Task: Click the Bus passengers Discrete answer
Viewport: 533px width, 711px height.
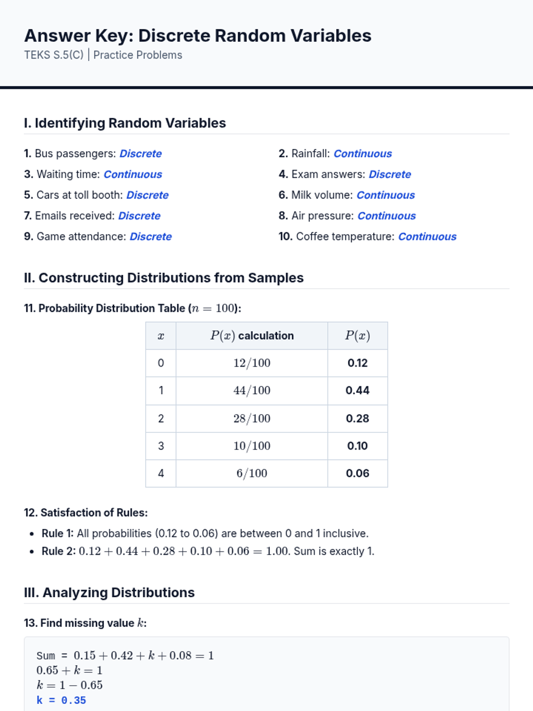Action: [x=140, y=154]
